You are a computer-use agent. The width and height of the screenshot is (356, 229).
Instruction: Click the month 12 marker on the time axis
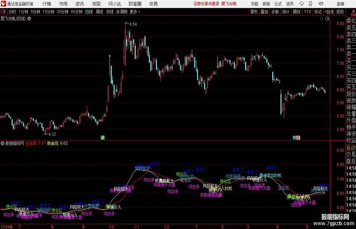pos(167,227)
